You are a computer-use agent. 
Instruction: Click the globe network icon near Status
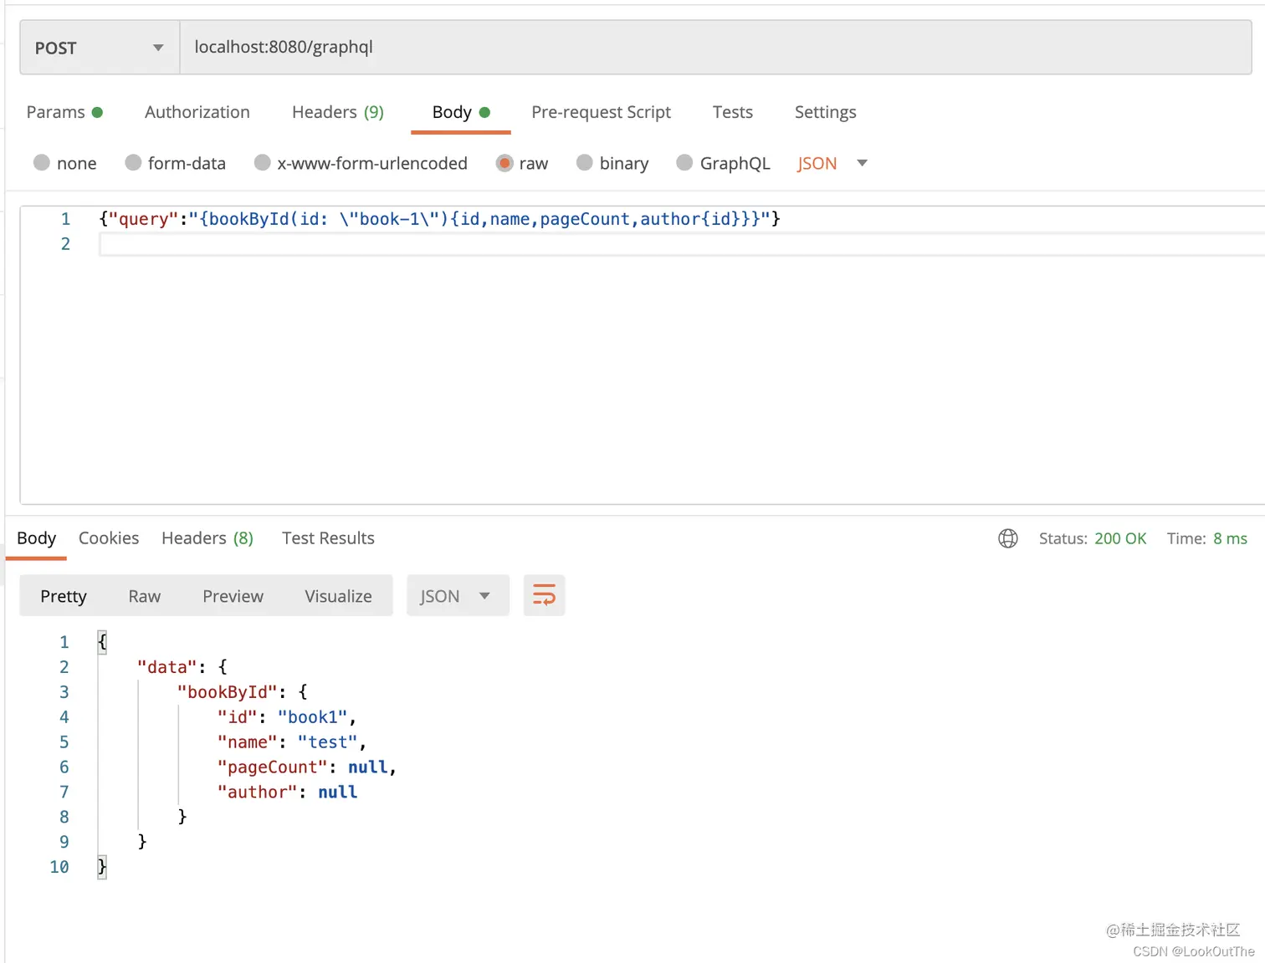pos(1007,538)
